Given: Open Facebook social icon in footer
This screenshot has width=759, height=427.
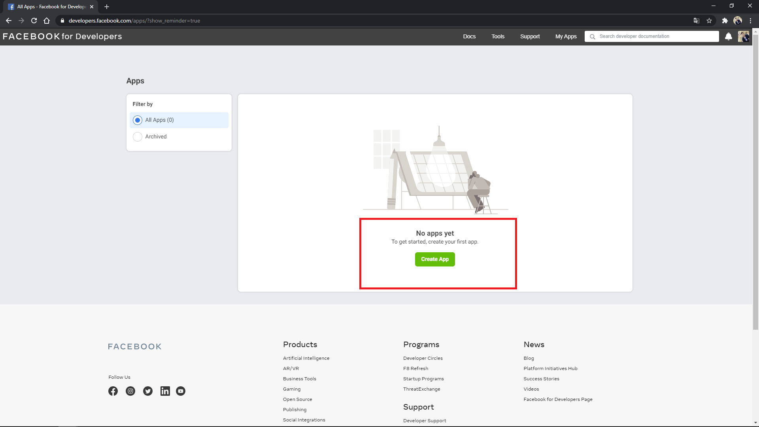Looking at the screenshot, I should (x=113, y=391).
